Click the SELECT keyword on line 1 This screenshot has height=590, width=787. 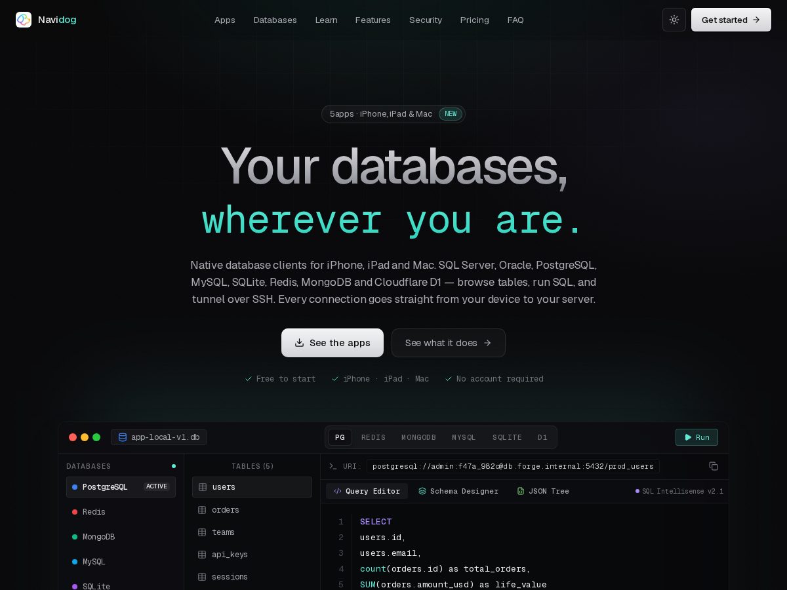click(376, 522)
